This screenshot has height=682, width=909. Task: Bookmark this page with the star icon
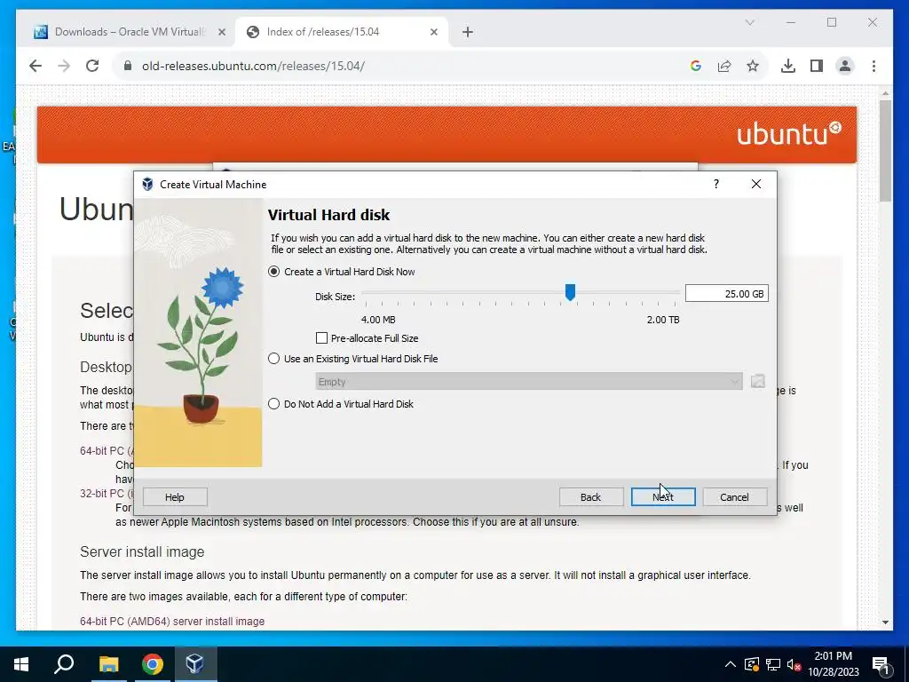(753, 66)
